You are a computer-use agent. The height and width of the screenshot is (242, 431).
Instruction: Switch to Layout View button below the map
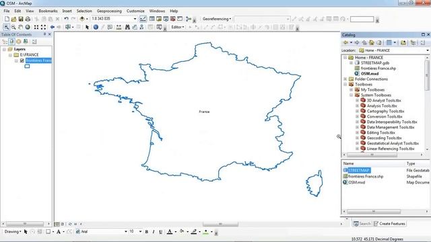coord(63,224)
